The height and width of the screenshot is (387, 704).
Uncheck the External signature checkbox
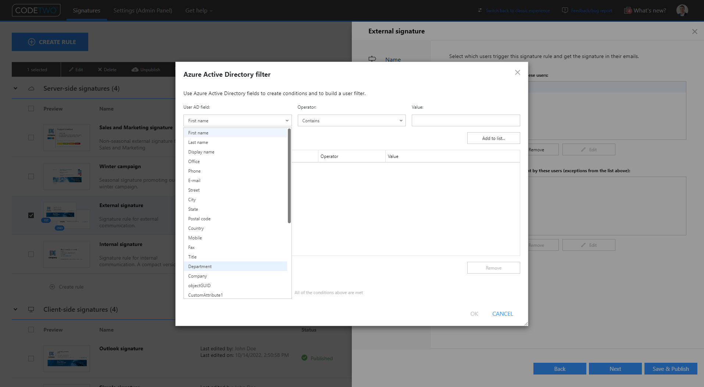(31, 215)
